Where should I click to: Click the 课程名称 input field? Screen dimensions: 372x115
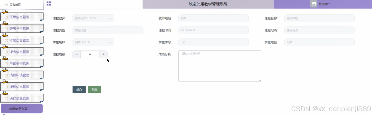tap(319, 18)
